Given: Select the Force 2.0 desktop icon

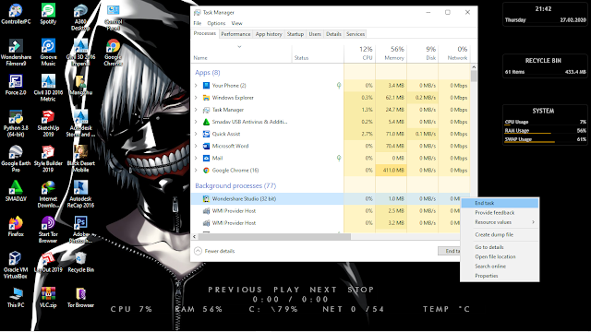Looking at the screenshot, I should [x=16, y=85].
